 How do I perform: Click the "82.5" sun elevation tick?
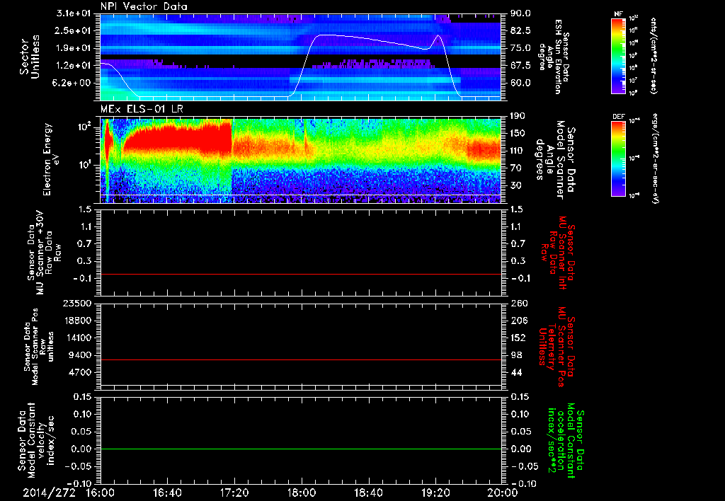(x=520, y=30)
